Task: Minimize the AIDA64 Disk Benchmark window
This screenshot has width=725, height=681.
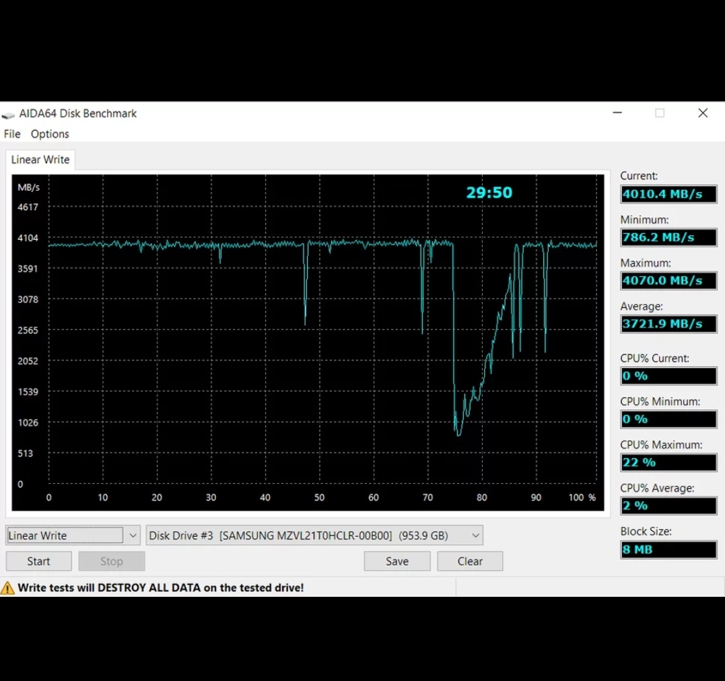Action: (617, 113)
